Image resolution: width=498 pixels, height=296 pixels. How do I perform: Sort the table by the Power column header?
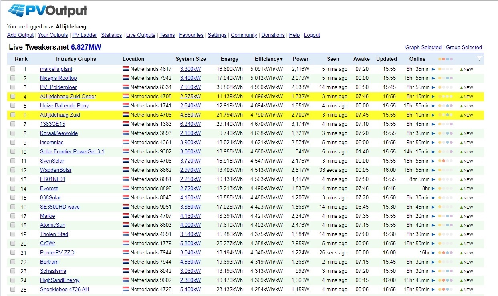click(x=300, y=59)
